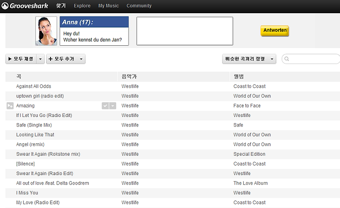Click the play-add icon beside Amazing
Screen dimensions: 340x208
coord(10,106)
